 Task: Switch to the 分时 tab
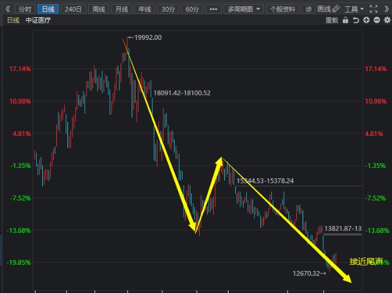[24, 9]
